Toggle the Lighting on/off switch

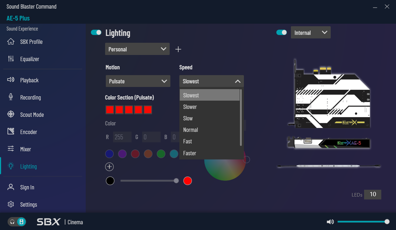point(96,33)
